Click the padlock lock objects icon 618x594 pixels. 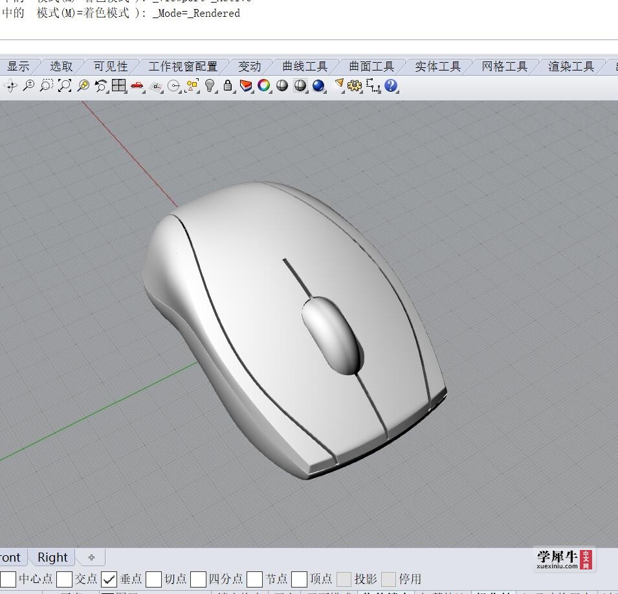click(x=228, y=85)
